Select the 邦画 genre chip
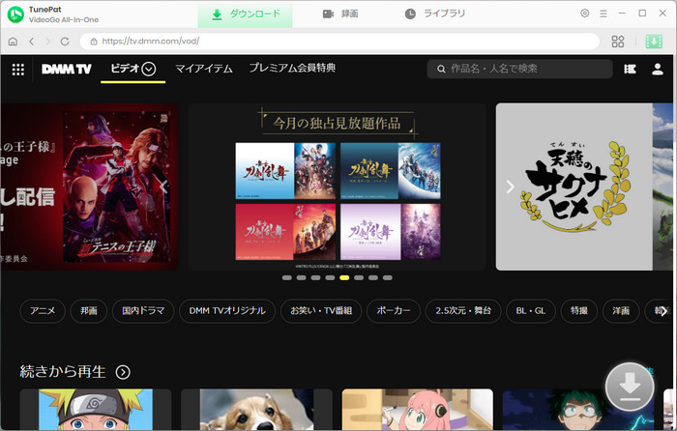Viewport: 677px width, 431px height. [x=89, y=310]
